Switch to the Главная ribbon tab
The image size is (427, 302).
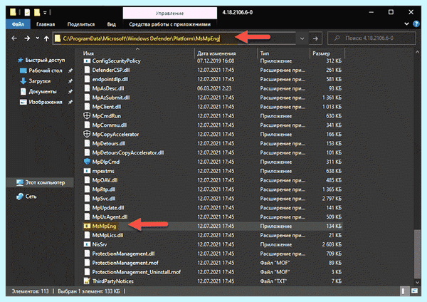[46, 24]
